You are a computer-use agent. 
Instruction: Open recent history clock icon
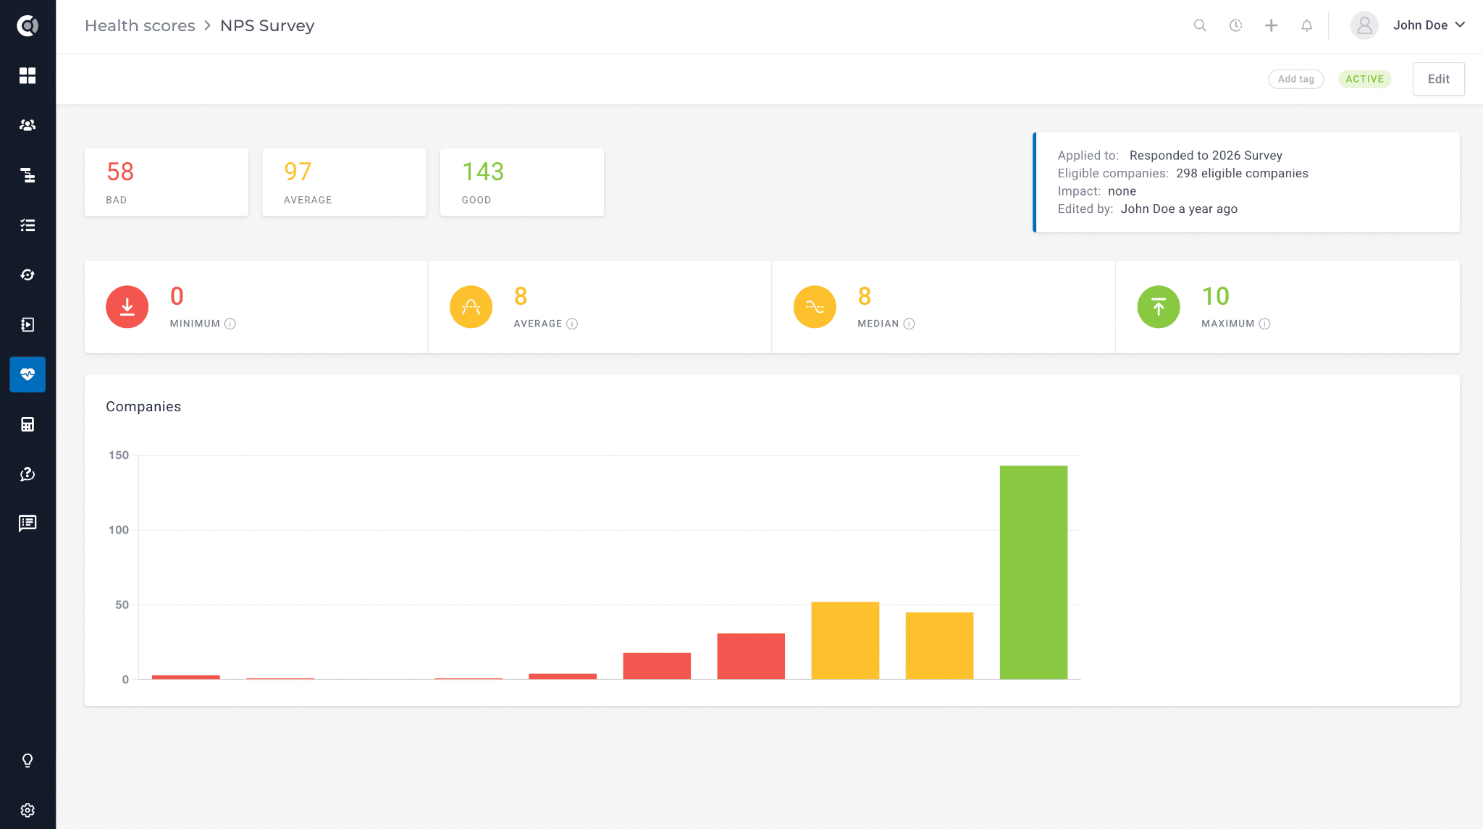(x=1235, y=25)
